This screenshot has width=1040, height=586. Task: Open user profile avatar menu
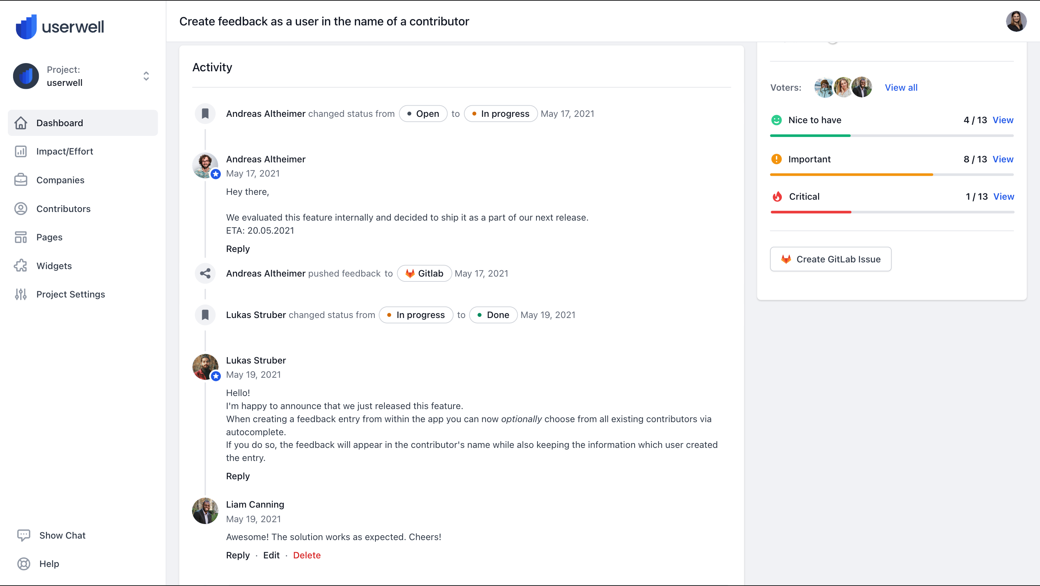(1016, 21)
